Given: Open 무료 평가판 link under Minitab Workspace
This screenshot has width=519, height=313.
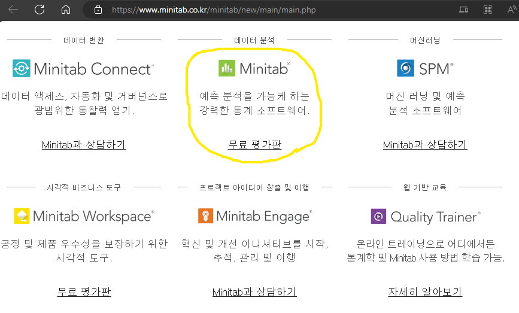Looking at the screenshot, I should tap(84, 292).
